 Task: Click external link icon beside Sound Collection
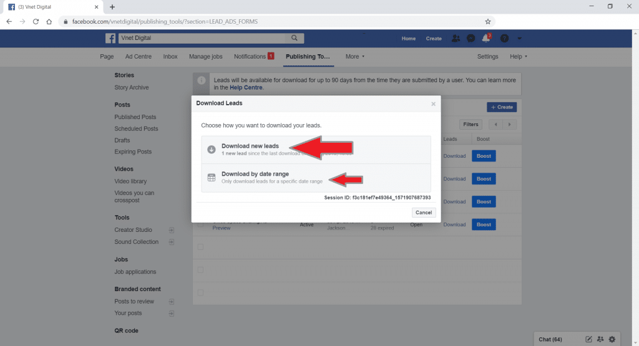(172, 242)
